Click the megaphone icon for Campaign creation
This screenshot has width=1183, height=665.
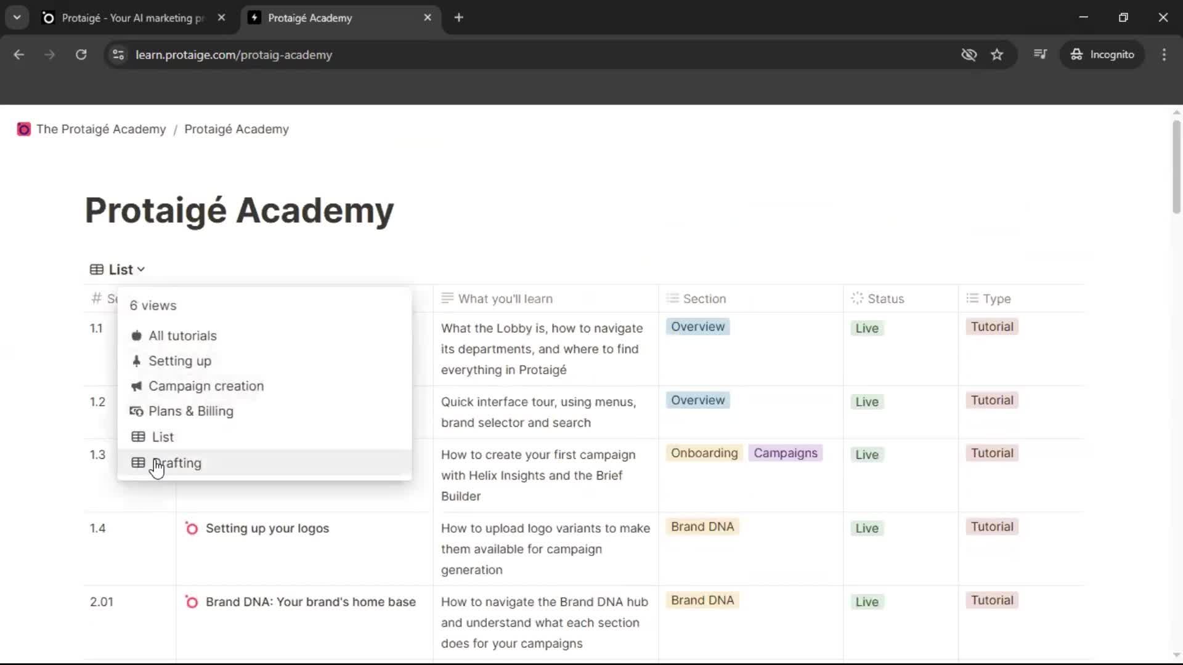click(137, 387)
